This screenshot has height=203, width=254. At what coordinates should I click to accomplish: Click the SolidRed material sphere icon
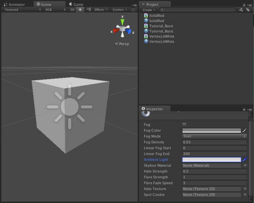tap(146, 21)
